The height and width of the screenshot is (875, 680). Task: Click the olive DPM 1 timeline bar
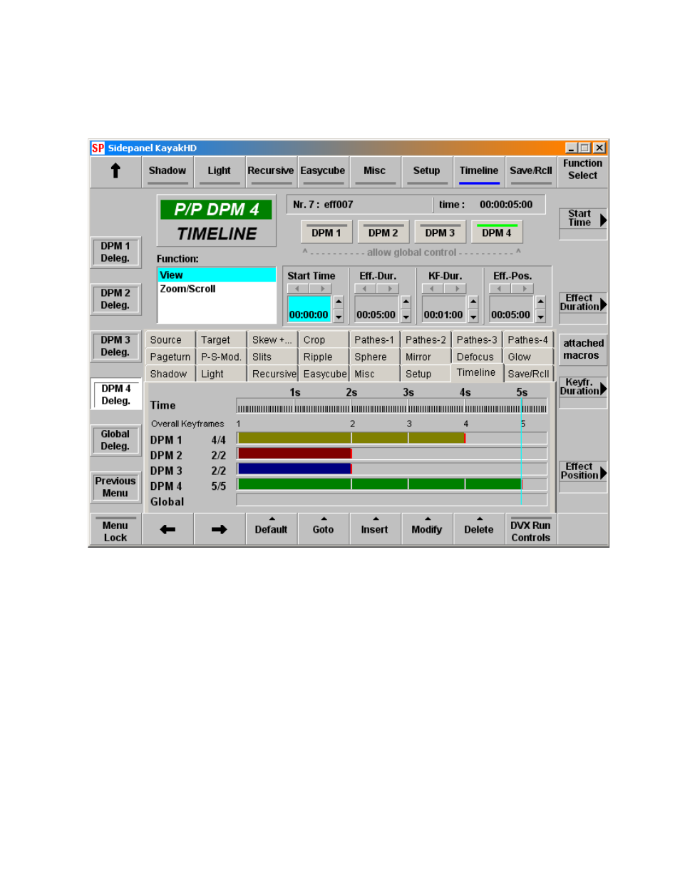tap(351, 438)
